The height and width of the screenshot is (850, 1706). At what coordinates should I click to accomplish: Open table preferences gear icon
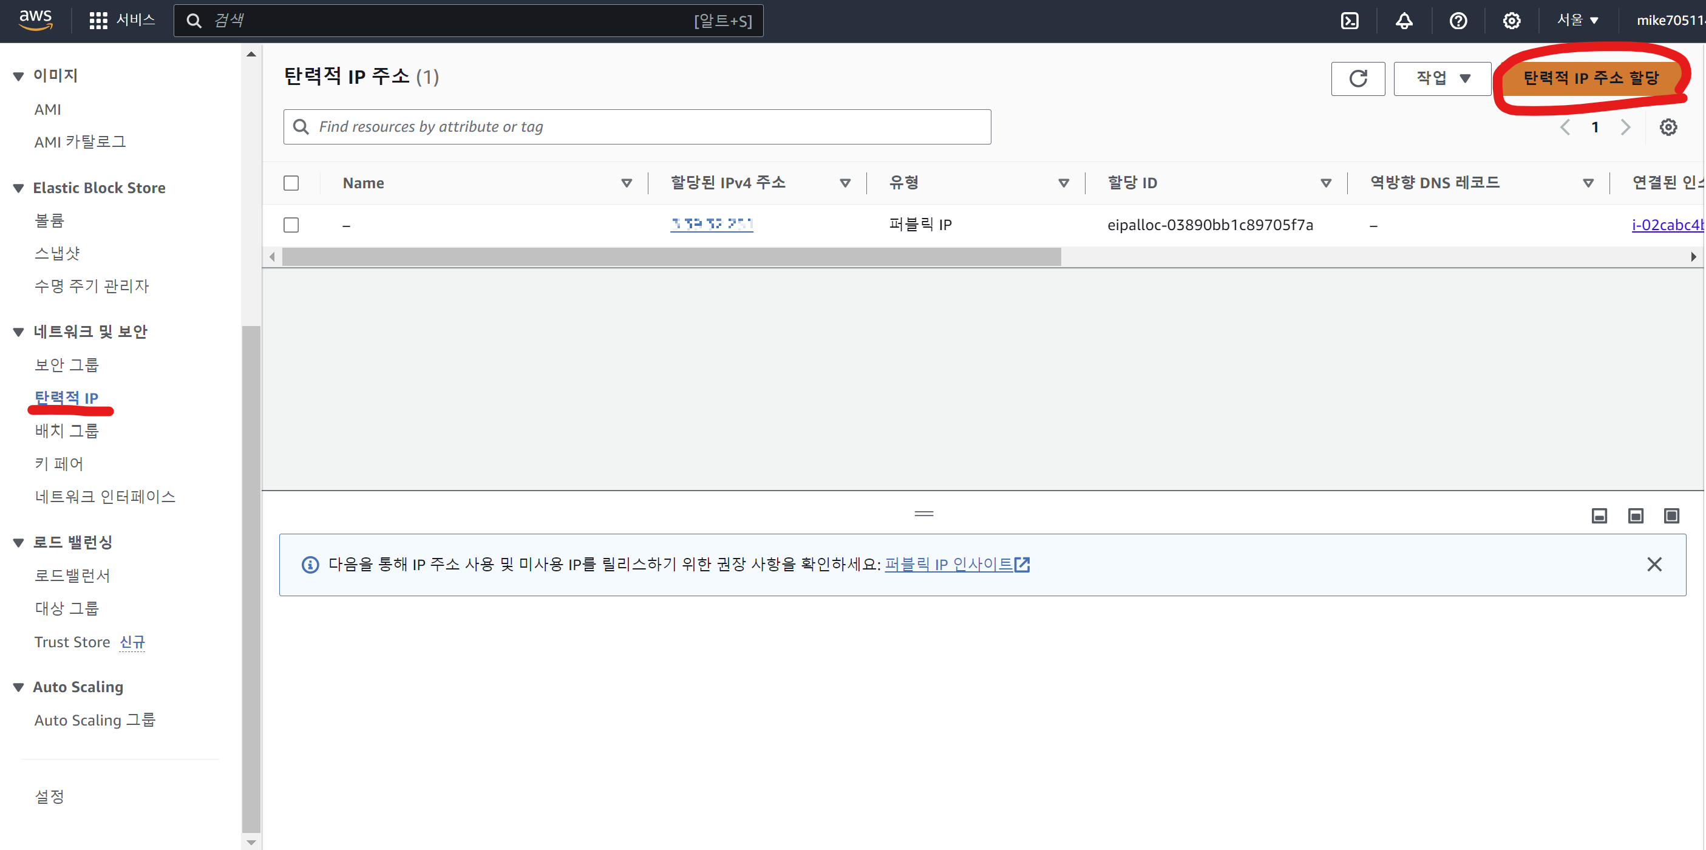tap(1668, 127)
